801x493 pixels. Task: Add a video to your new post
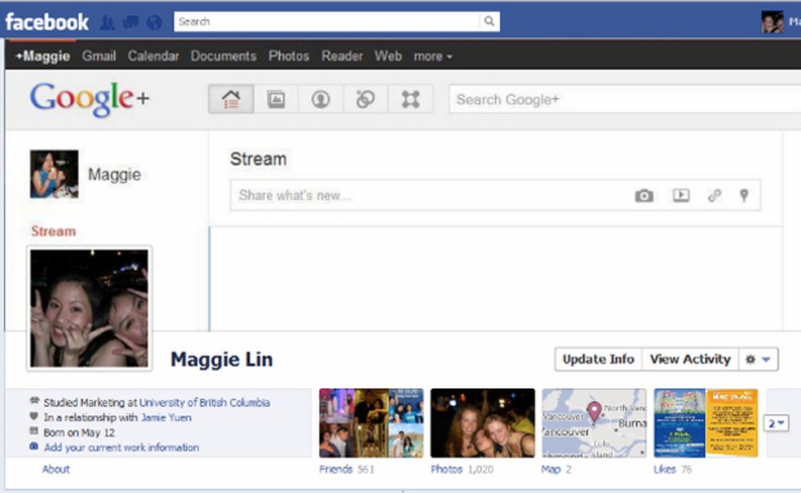[680, 195]
